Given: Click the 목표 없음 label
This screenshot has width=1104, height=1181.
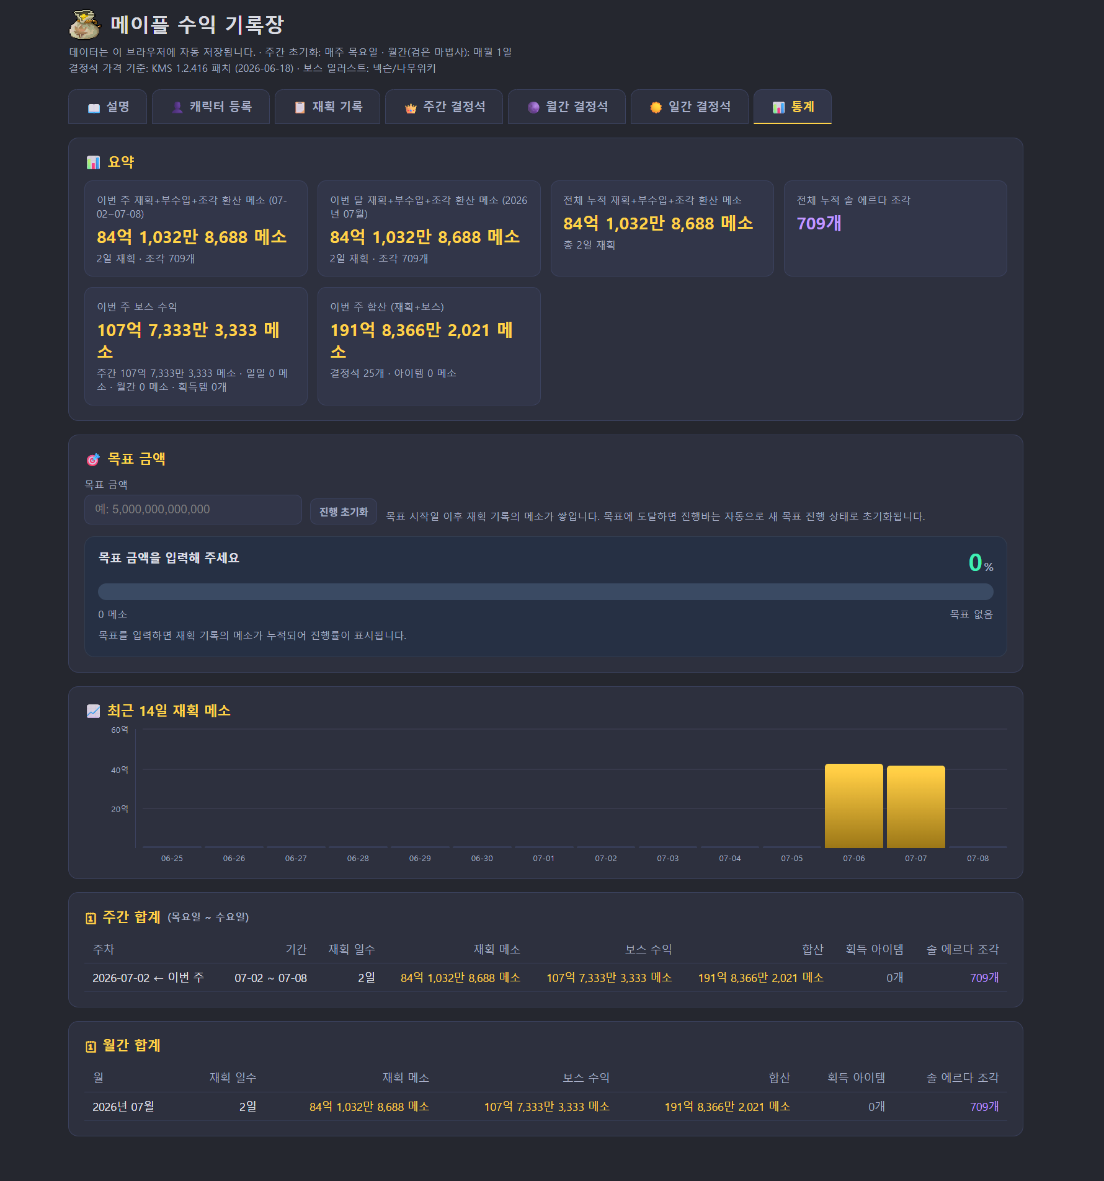Looking at the screenshot, I should [971, 614].
